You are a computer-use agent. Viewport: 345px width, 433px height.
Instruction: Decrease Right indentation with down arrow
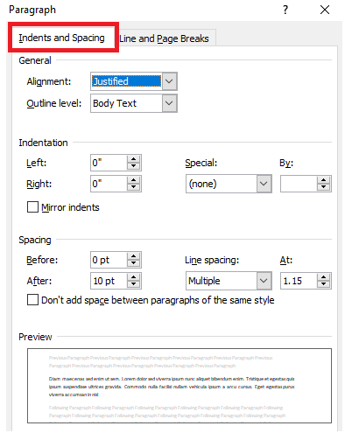(134, 187)
